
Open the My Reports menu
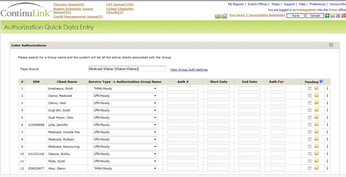(x=235, y=4)
